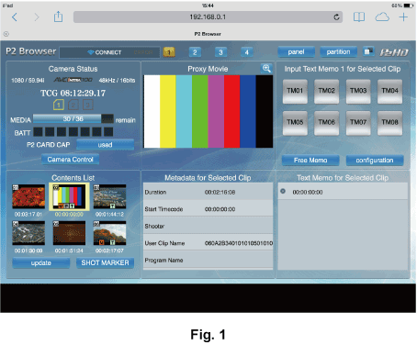417x345 pixels.
Task: Select slot button 4
Action: point(247,52)
